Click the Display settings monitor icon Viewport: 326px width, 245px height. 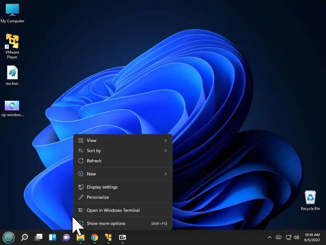pyautogui.click(x=81, y=187)
